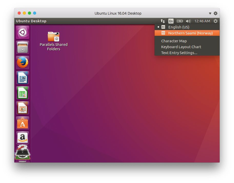Open LibreOffice Calc spreadsheet app

22,93
